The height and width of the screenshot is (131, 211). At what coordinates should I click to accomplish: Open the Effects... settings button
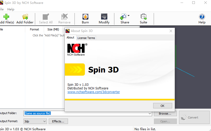[58, 121]
